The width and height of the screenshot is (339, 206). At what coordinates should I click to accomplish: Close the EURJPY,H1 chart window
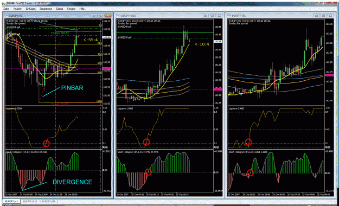coord(108,16)
